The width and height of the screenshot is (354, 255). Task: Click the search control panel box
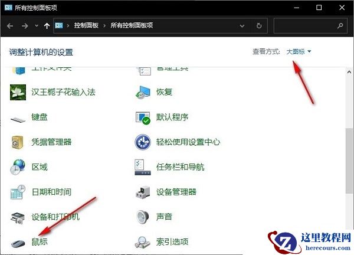click(x=310, y=26)
